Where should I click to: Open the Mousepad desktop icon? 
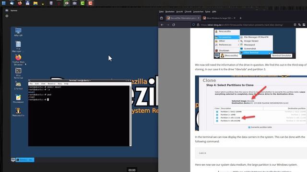tap(18, 99)
